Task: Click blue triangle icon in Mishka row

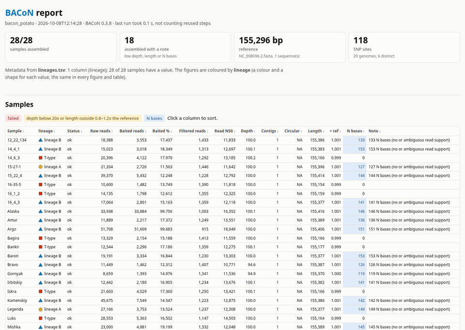Action: [41, 327]
